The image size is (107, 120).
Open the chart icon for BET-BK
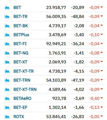click(x=7, y=26)
